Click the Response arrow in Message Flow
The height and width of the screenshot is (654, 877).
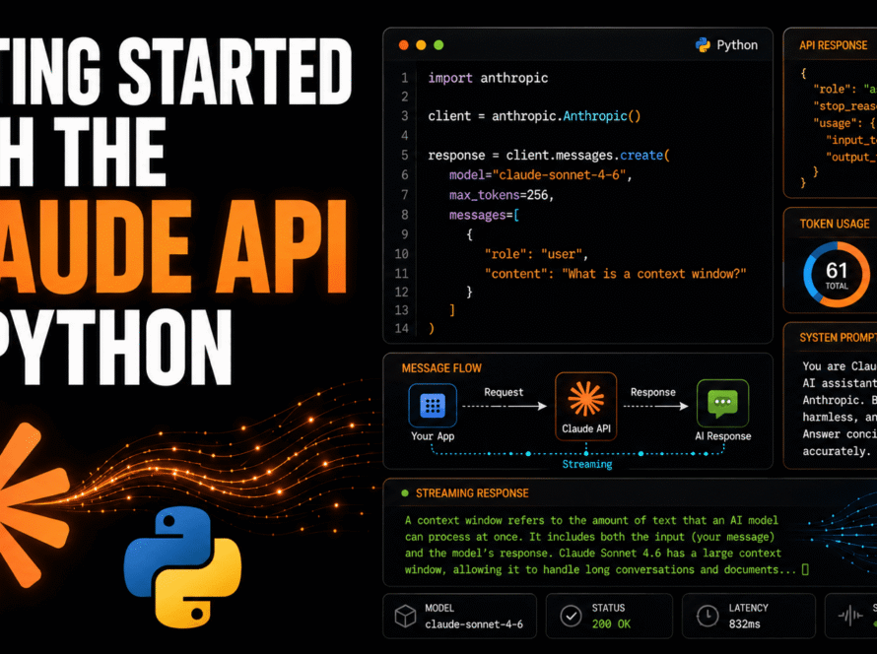coord(655,407)
